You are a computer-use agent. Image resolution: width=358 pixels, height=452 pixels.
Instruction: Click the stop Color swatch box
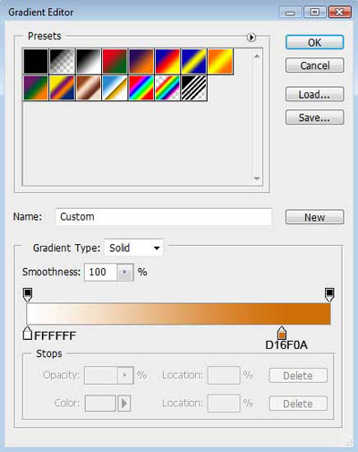(100, 404)
